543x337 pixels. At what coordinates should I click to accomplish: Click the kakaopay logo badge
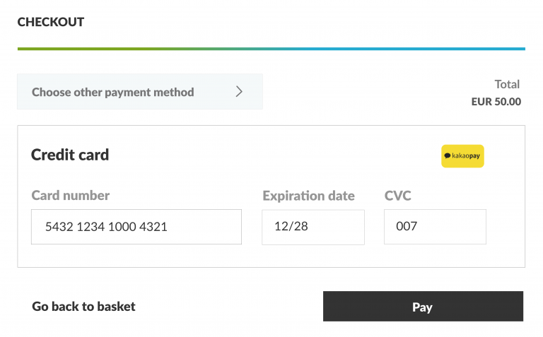point(462,156)
